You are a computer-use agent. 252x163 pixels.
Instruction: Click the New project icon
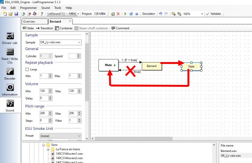point(5,14)
